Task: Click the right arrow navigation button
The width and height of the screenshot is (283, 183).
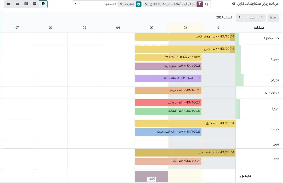Action: pyautogui.click(x=261, y=17)
